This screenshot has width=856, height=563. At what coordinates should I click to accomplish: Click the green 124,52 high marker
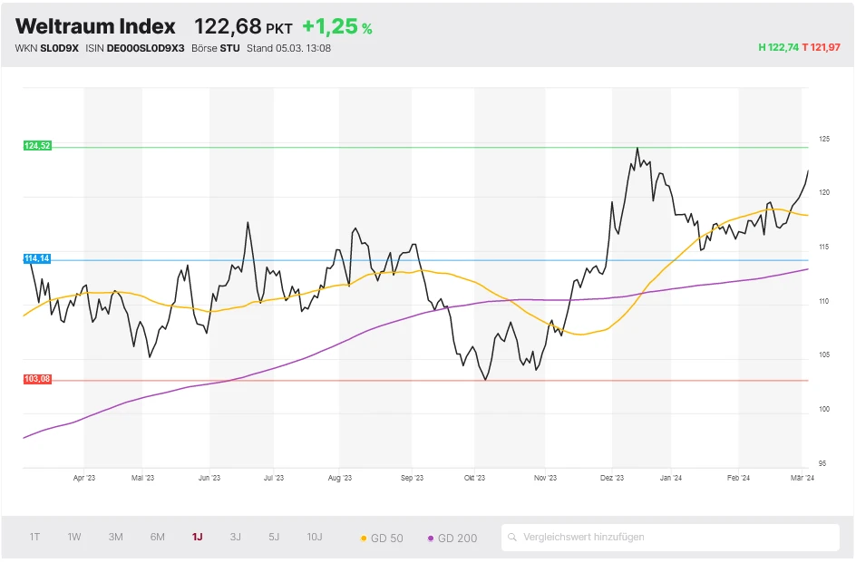37,146
